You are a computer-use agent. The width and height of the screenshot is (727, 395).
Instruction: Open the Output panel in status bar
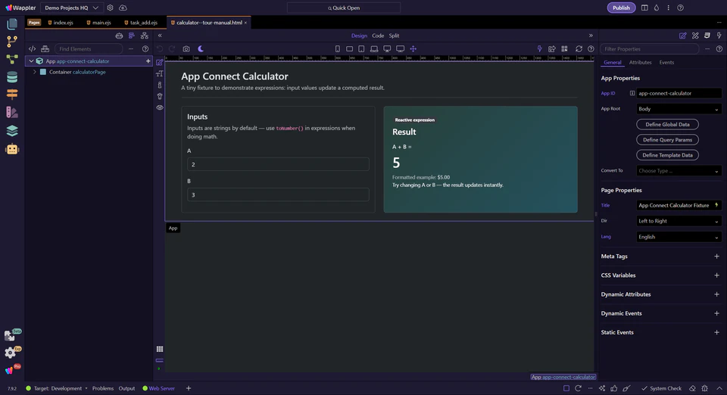pos(126,388)
